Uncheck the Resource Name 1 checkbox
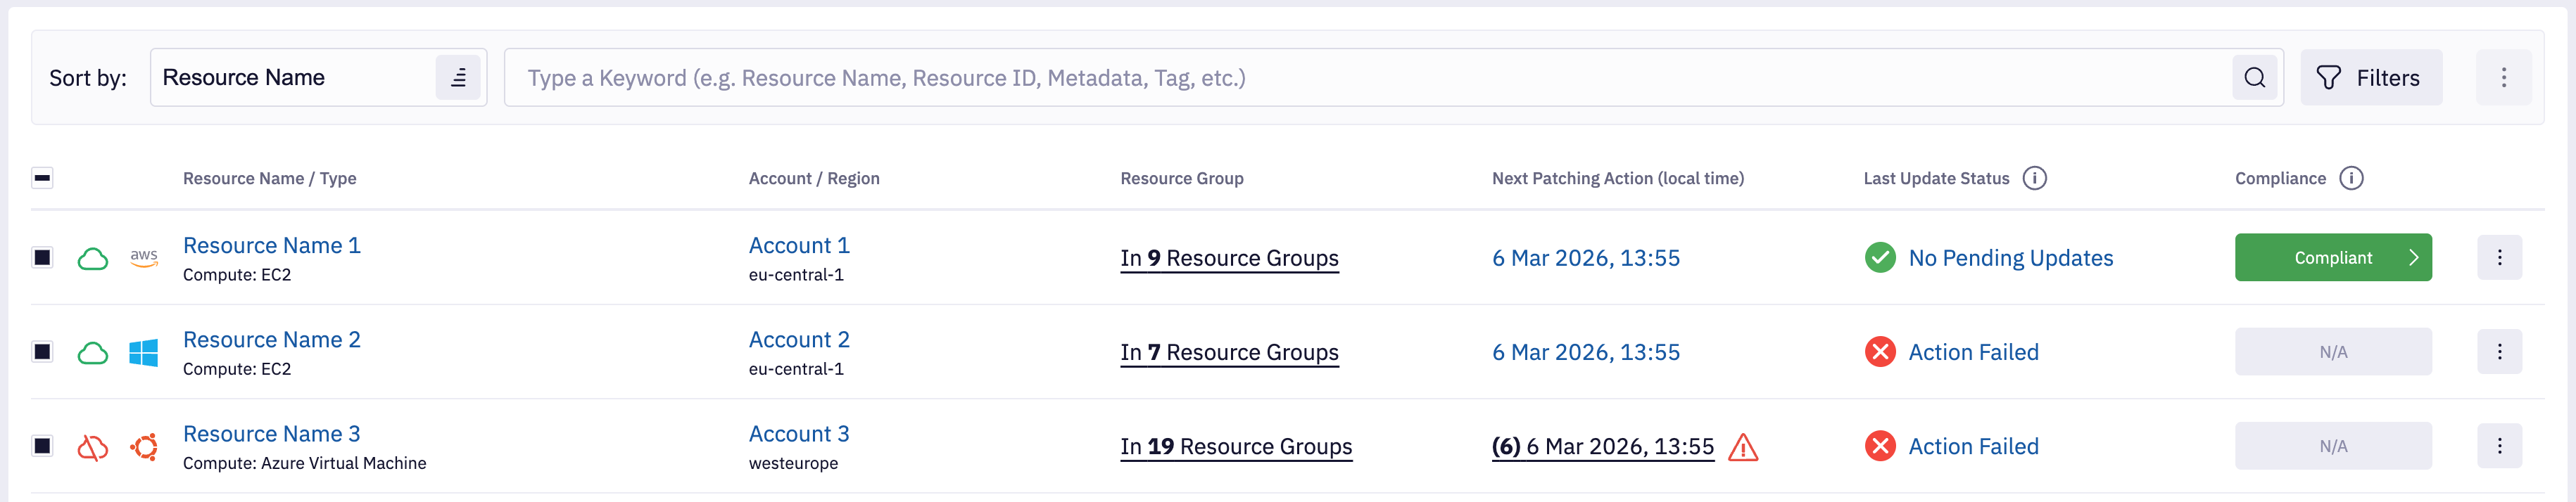Viewport: 2576px width, 502px height. click(x=42, y=257)
